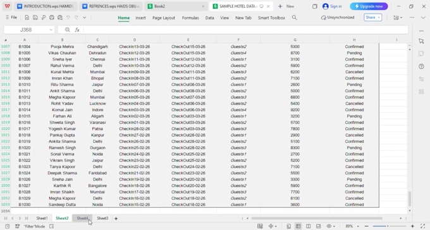
Task: Open the View ribbon tab
Action: tap(224, 18)
